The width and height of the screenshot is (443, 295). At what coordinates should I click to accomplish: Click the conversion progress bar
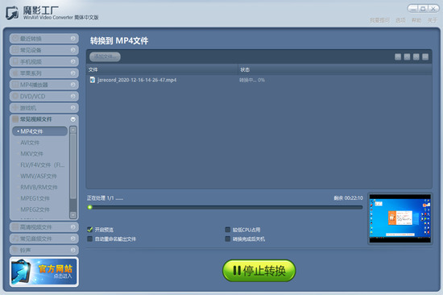click(x=225, y=207)
